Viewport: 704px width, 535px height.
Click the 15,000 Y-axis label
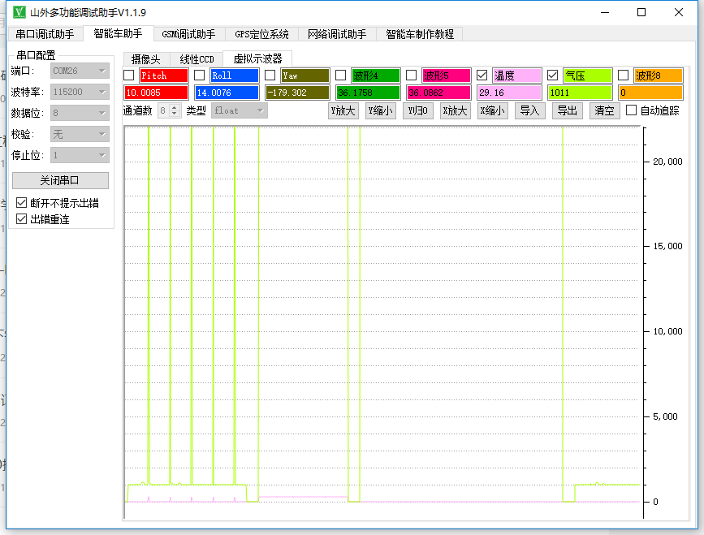tap(667, 246)
